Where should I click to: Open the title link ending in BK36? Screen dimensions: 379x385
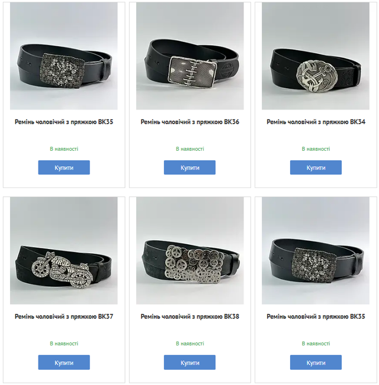(189, 122)
